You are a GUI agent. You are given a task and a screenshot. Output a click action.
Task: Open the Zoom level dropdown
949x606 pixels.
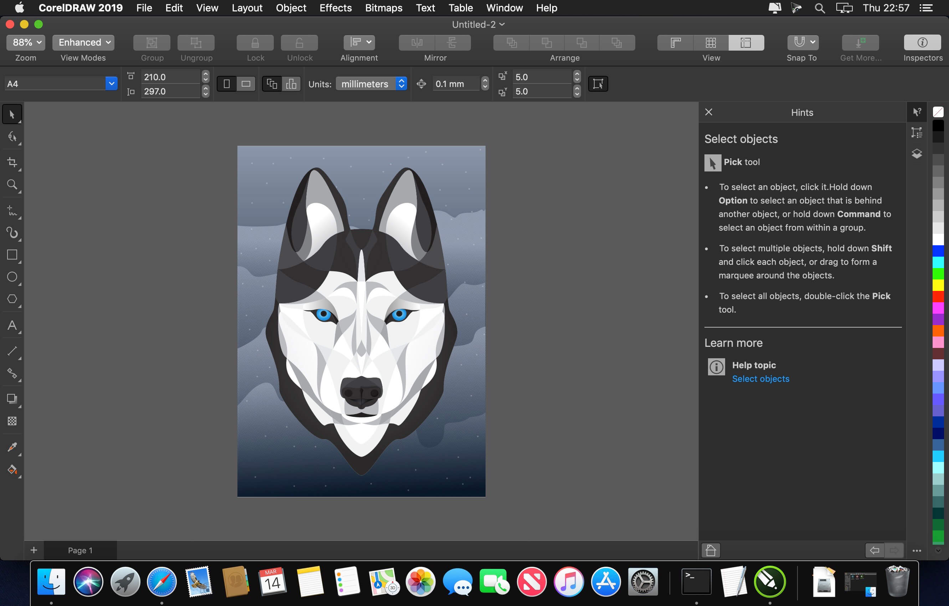(x=26, y=42)
